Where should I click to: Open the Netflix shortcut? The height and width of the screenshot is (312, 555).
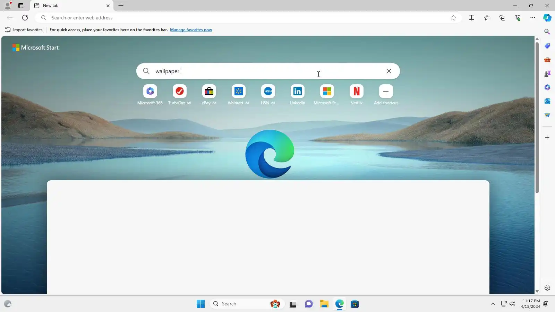tap(356, 95)
